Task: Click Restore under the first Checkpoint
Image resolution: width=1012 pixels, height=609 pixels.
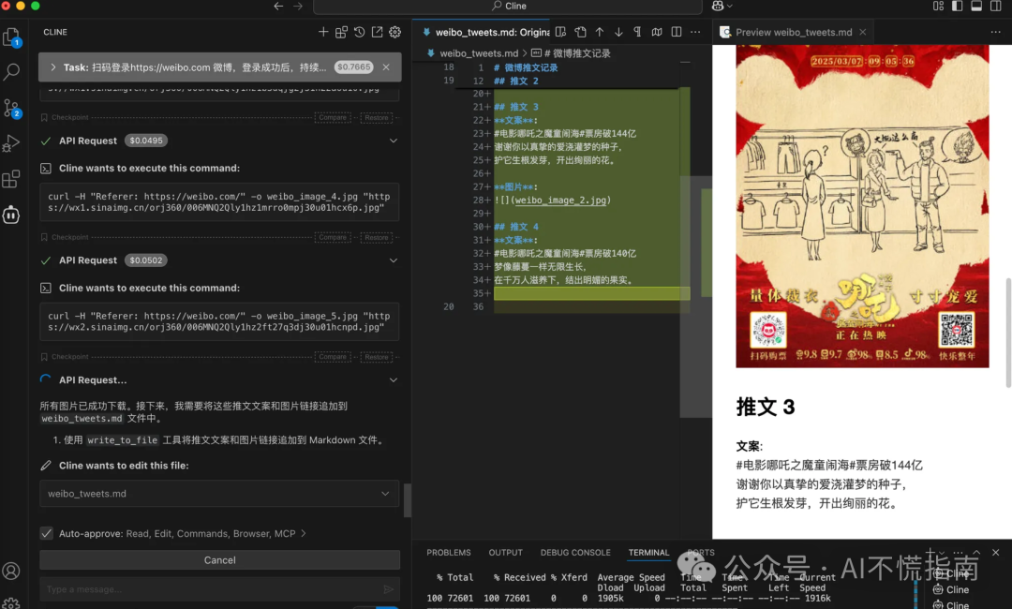Action: coord(377,117)
